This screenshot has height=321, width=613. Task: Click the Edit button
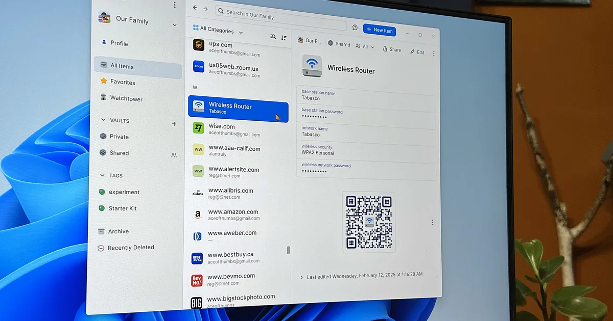click(417, 52)
